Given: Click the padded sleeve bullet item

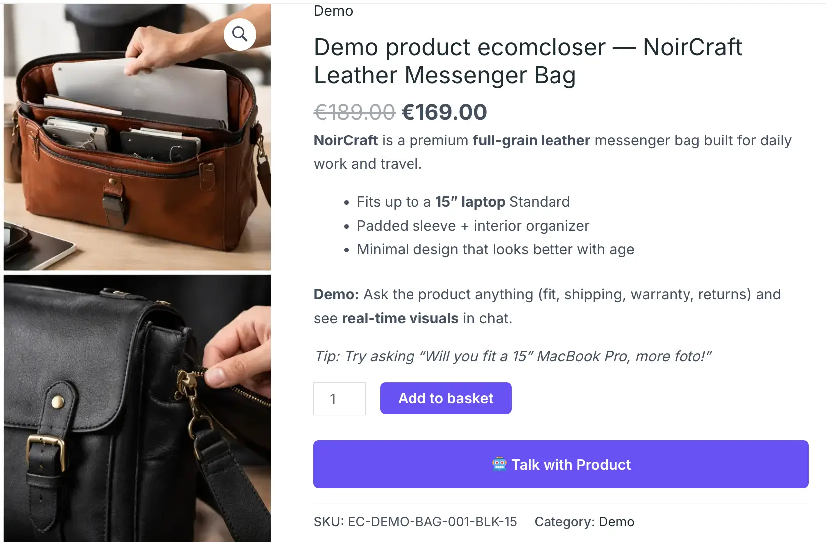Looking at the screenshot, I should coord(472,225).
